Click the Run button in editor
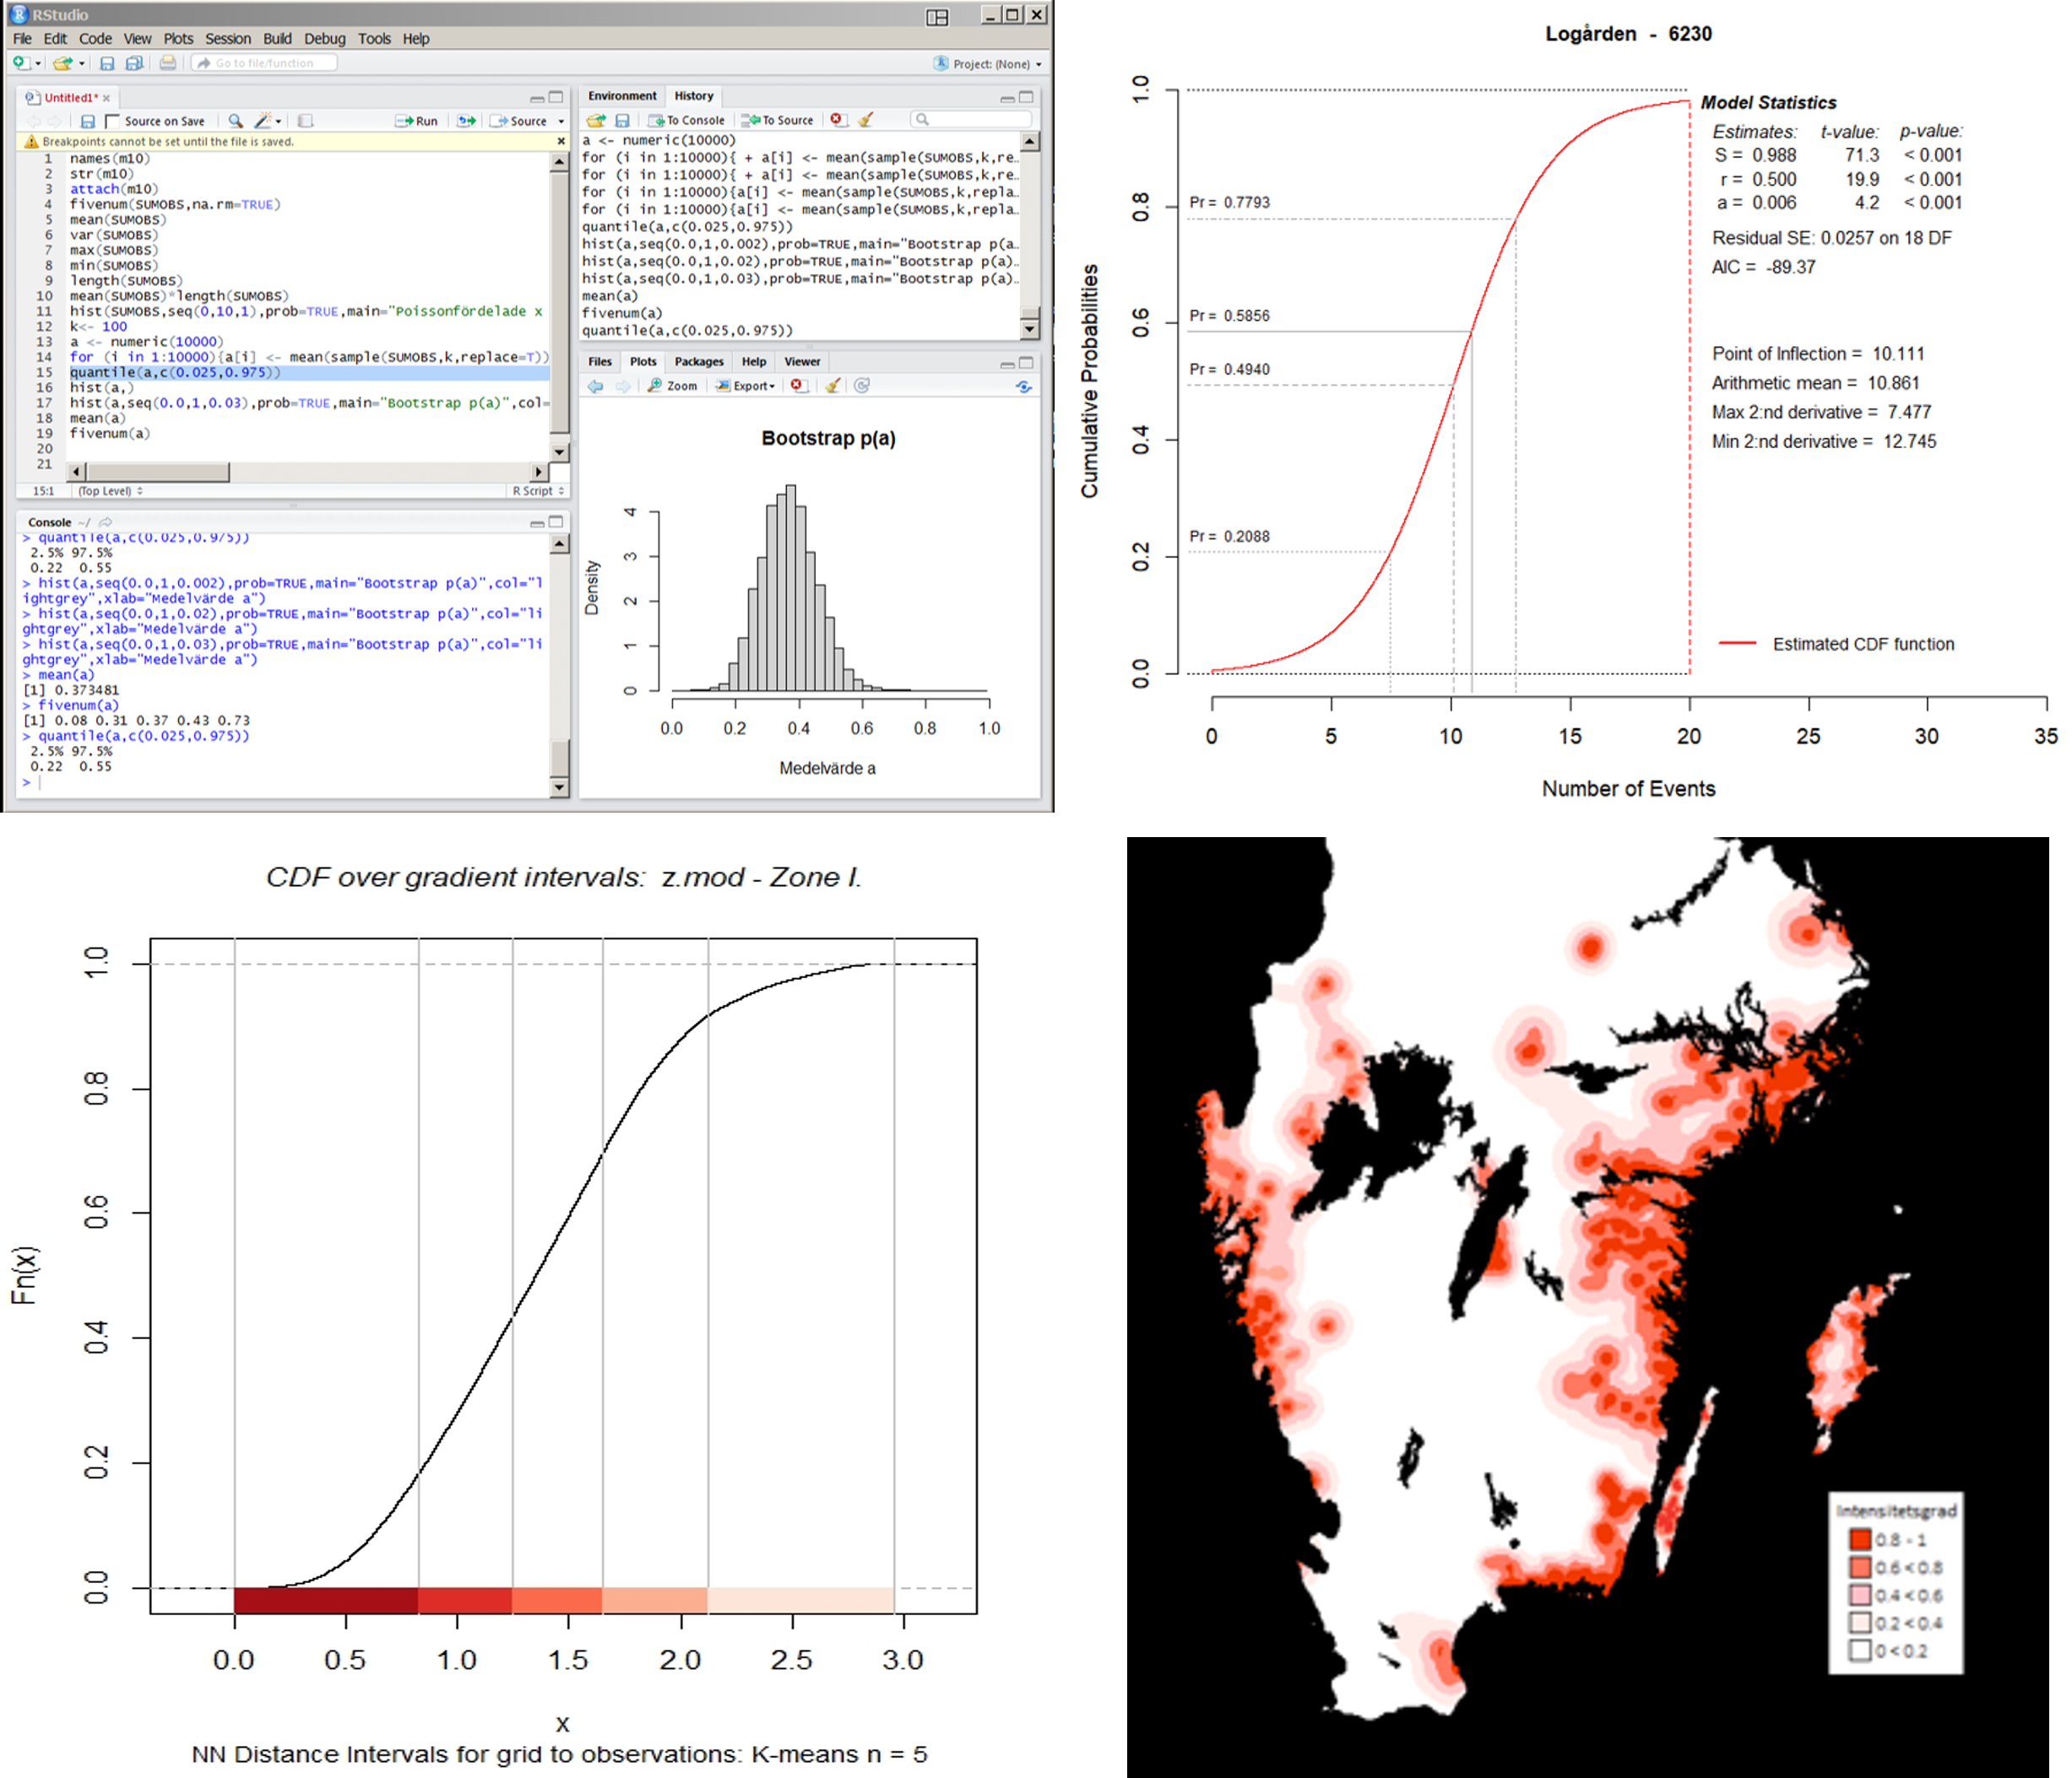Screen dimensions: 2072x1778 pos(417,121)
